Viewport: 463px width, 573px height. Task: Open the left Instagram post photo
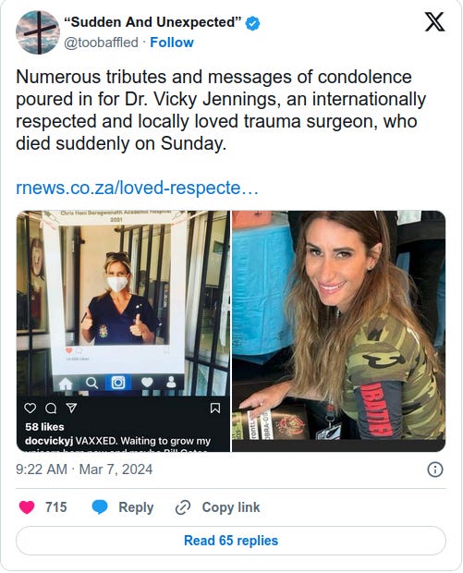pyautogui.click(x=123, y=331)
